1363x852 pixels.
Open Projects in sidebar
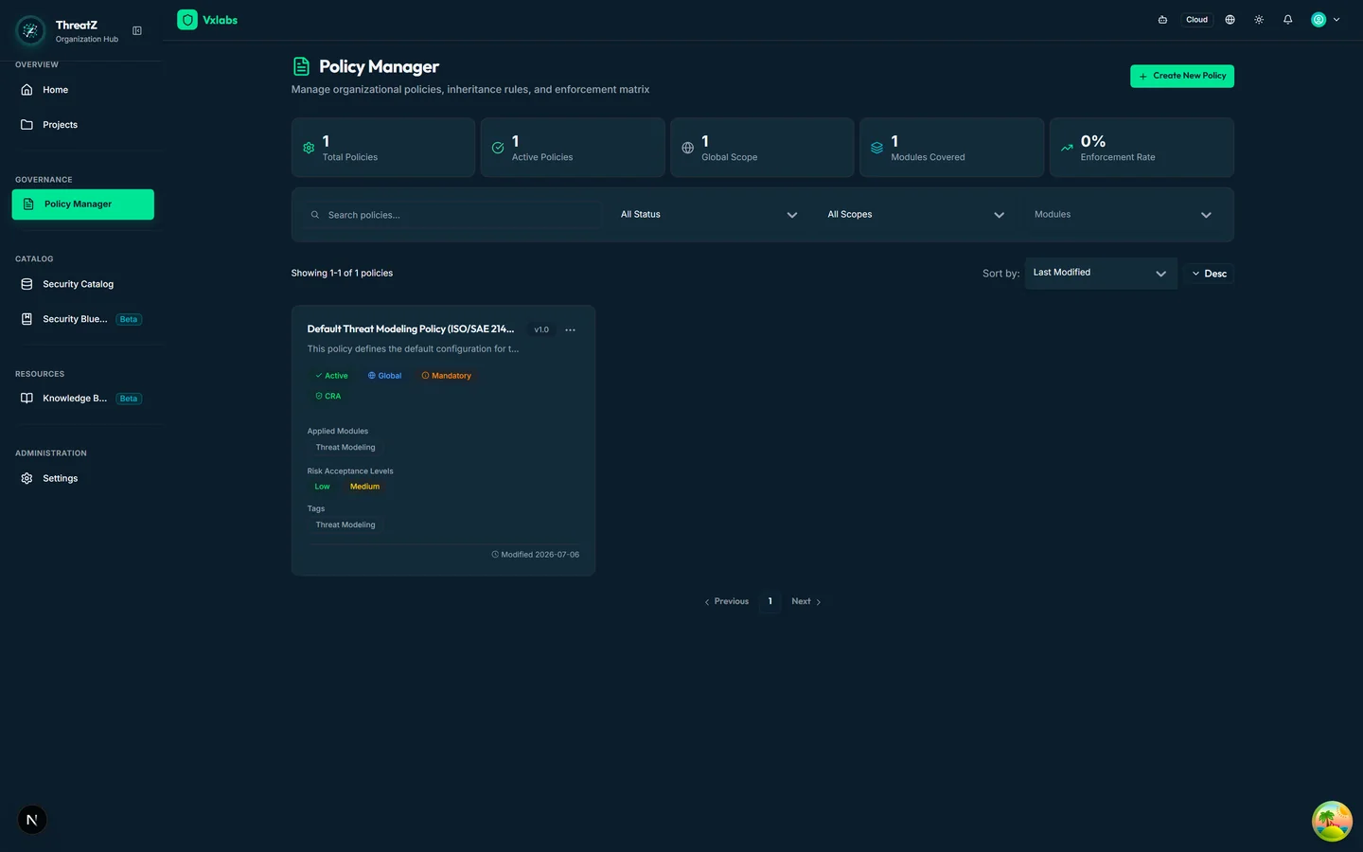tap(83, 125)
